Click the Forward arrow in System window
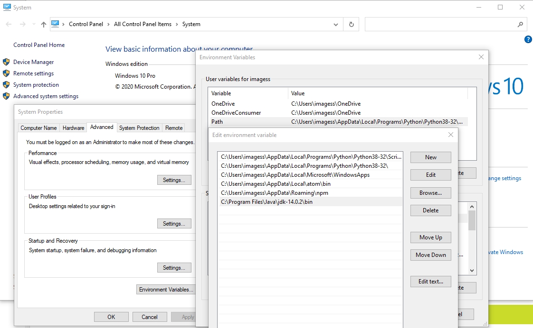Viewport: 533px width, 328px height. (22, 24)
